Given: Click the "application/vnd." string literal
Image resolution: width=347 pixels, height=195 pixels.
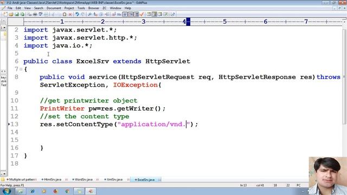Looking at the screenshot, I should (x=153, y=124).
